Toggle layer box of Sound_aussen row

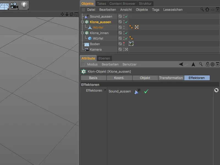coord(120,16)
